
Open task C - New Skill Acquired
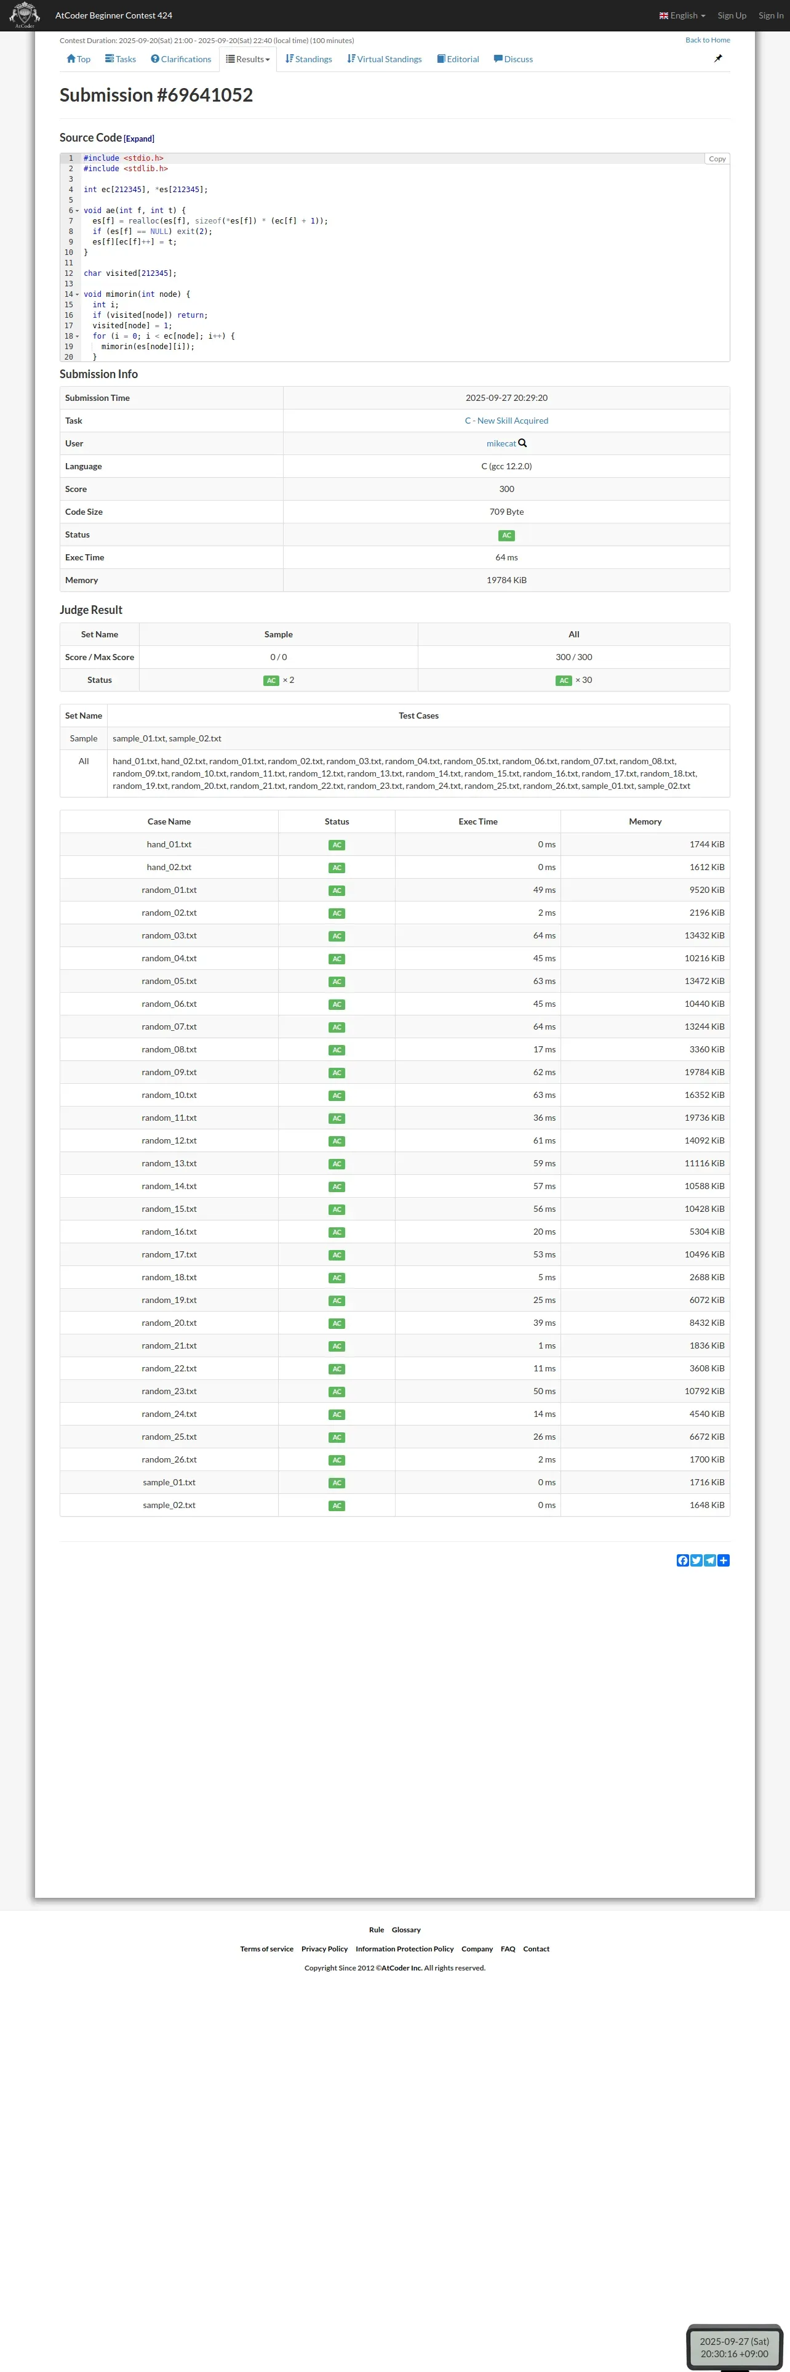point(507,421)
